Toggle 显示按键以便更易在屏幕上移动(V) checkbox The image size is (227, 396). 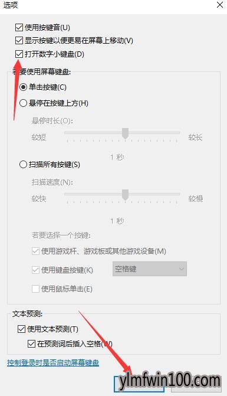point(19,40)
